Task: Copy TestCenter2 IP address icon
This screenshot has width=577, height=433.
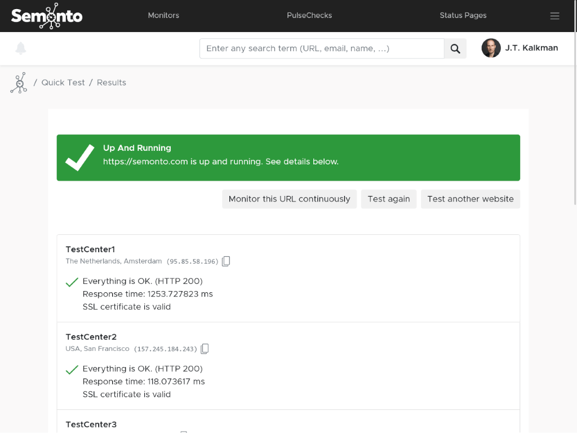Action: click(205, 349)
